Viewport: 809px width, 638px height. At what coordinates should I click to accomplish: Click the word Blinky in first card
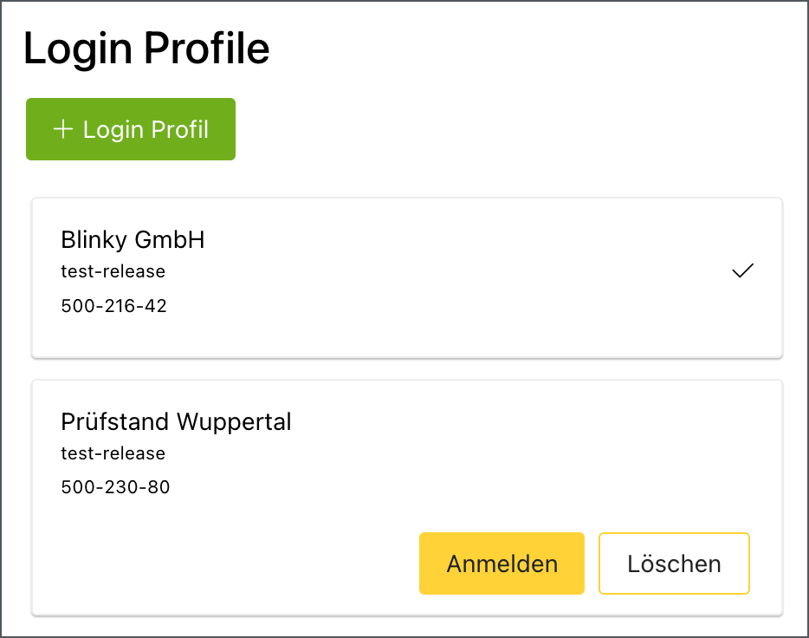point(89,239)
